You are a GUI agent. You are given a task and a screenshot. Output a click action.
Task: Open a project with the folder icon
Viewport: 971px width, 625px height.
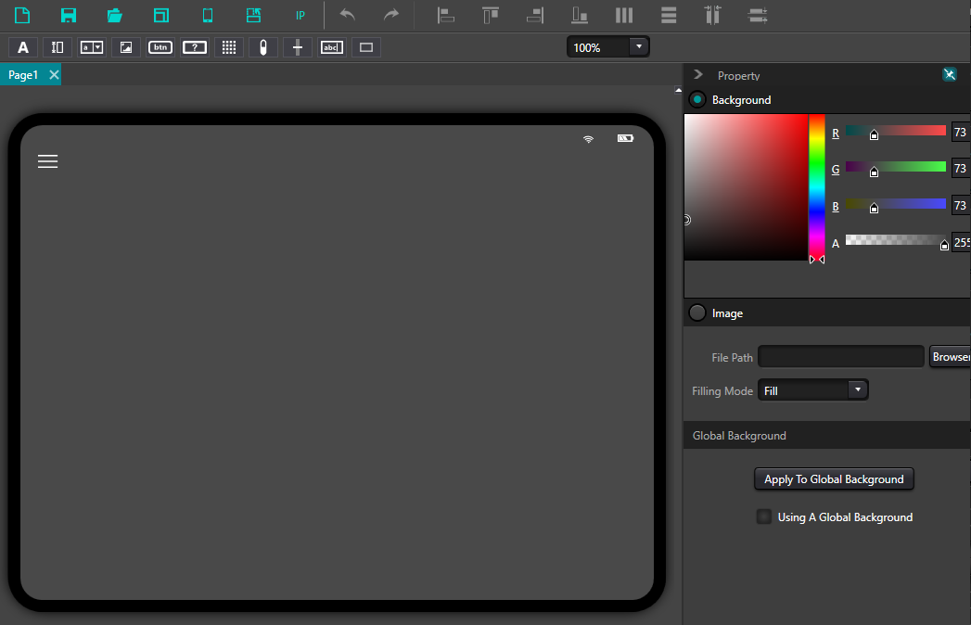[x=115, y=15]
